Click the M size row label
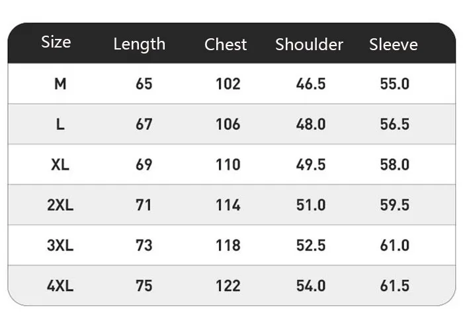Viewport: 463px width, 330px height. (x=60, y=84)
